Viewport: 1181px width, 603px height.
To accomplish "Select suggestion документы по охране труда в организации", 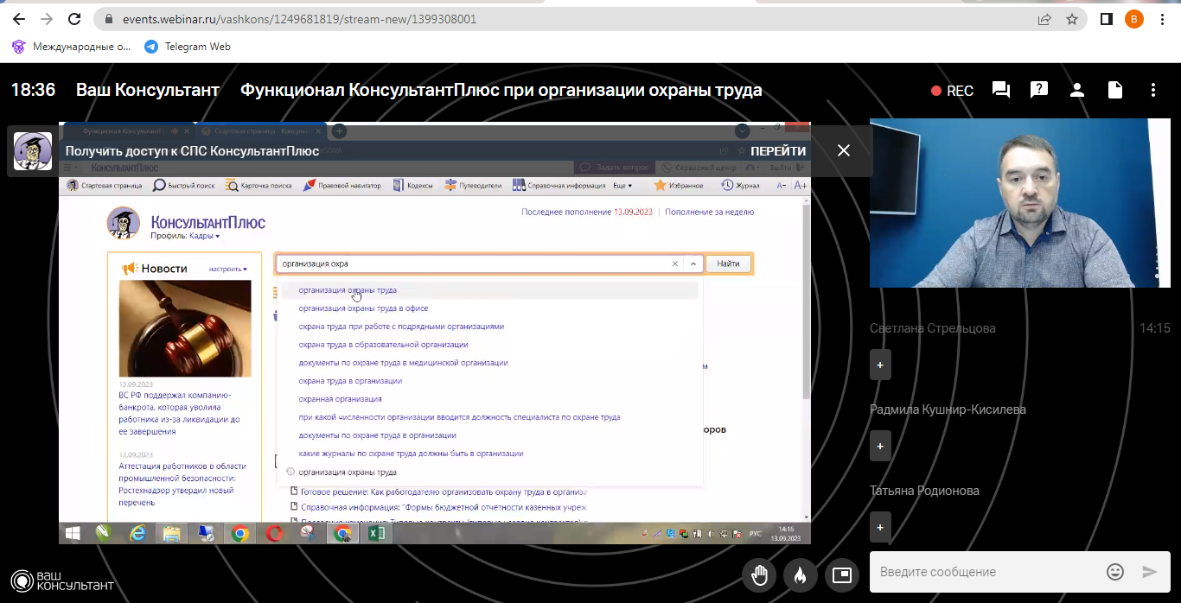I will pos(377,435).
